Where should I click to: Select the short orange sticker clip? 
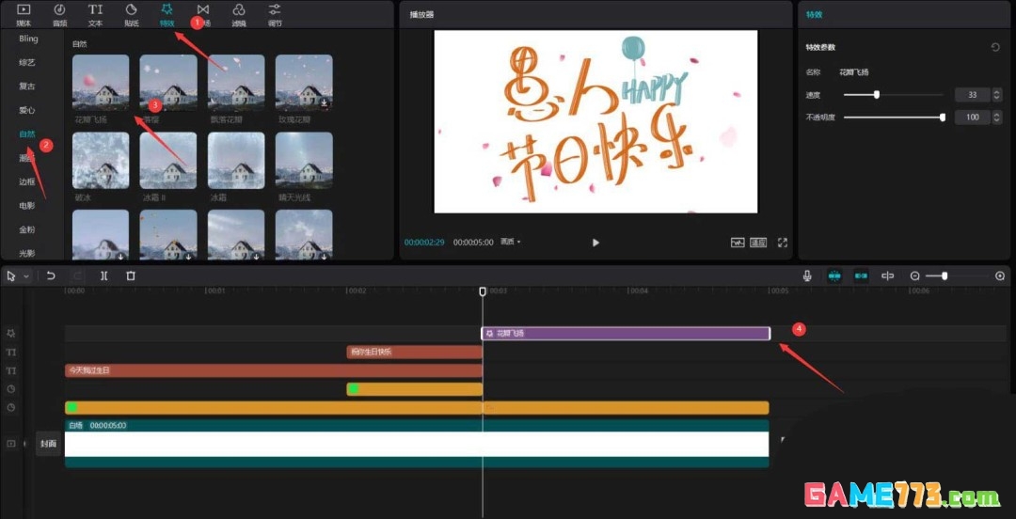click(414, 389)
